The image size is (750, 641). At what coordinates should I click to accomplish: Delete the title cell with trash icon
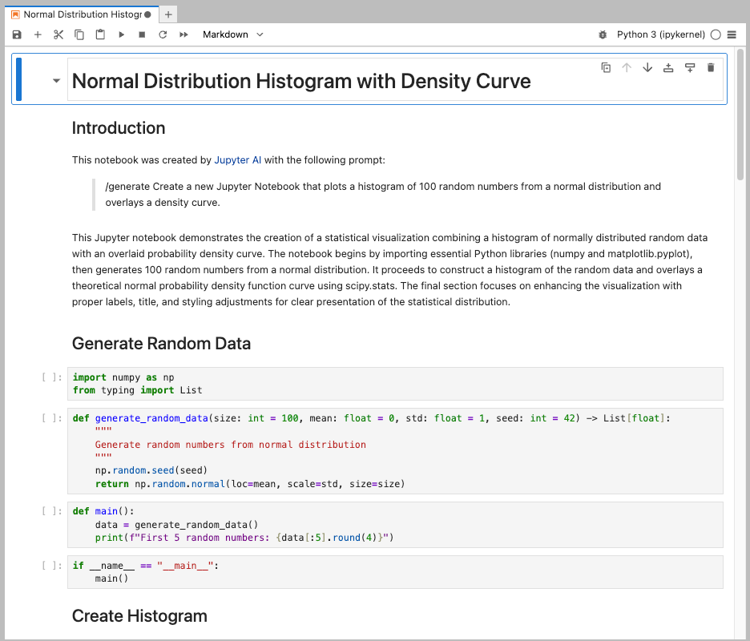tap(710, 67)
